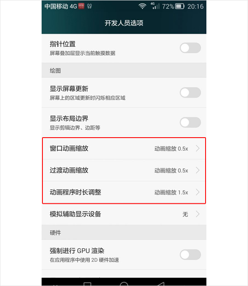Expand the 过渡动画缩放 chevron arrow
Viewport: 248px width, 286px height.
pyautogui.click(x=198, y=170)
